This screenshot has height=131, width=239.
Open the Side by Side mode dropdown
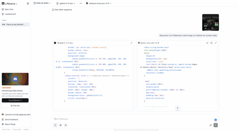(x=42, y=3)
